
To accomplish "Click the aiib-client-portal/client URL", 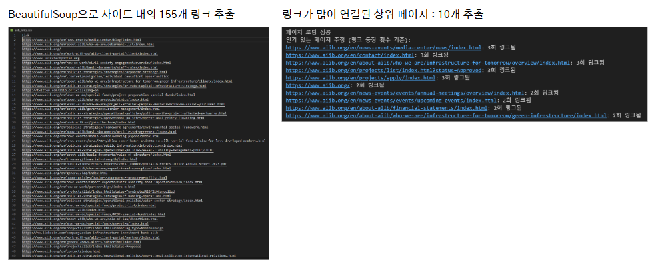I will coord(89,53).
